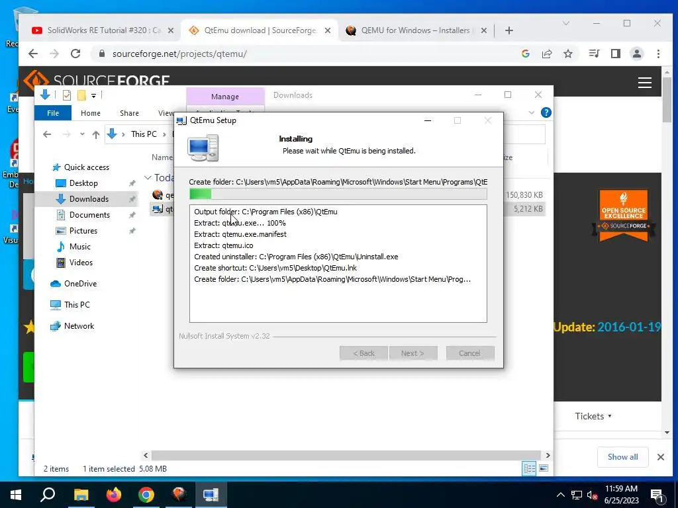Select OneDrive in navigation pane
Image resolution: width=678 pixels, height=508 pixels.
point(80,284)
